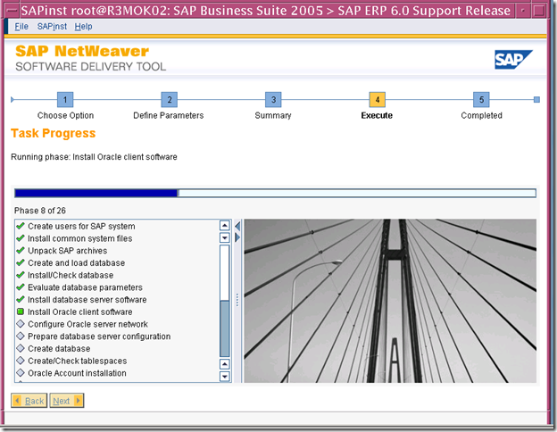Screen dimensions: 557x432
Task: Click green running icon beside Install Oracle client software
Action: click(21, 312)
